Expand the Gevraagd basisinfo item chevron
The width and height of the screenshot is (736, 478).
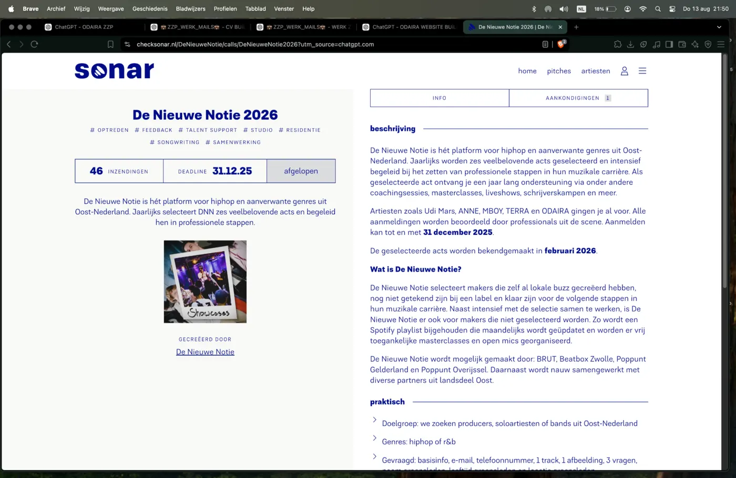click(374, 456)
